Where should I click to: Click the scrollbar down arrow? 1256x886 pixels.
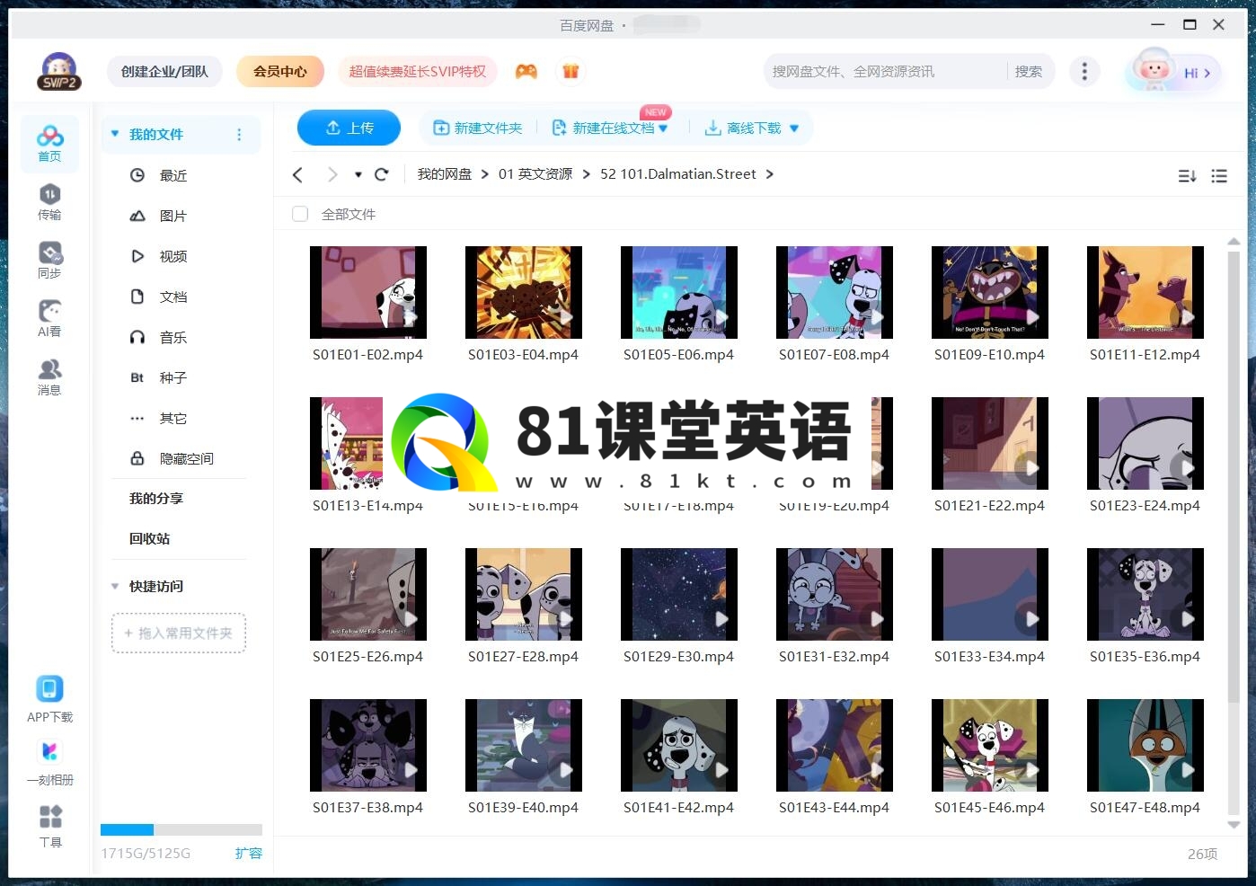1234,824
